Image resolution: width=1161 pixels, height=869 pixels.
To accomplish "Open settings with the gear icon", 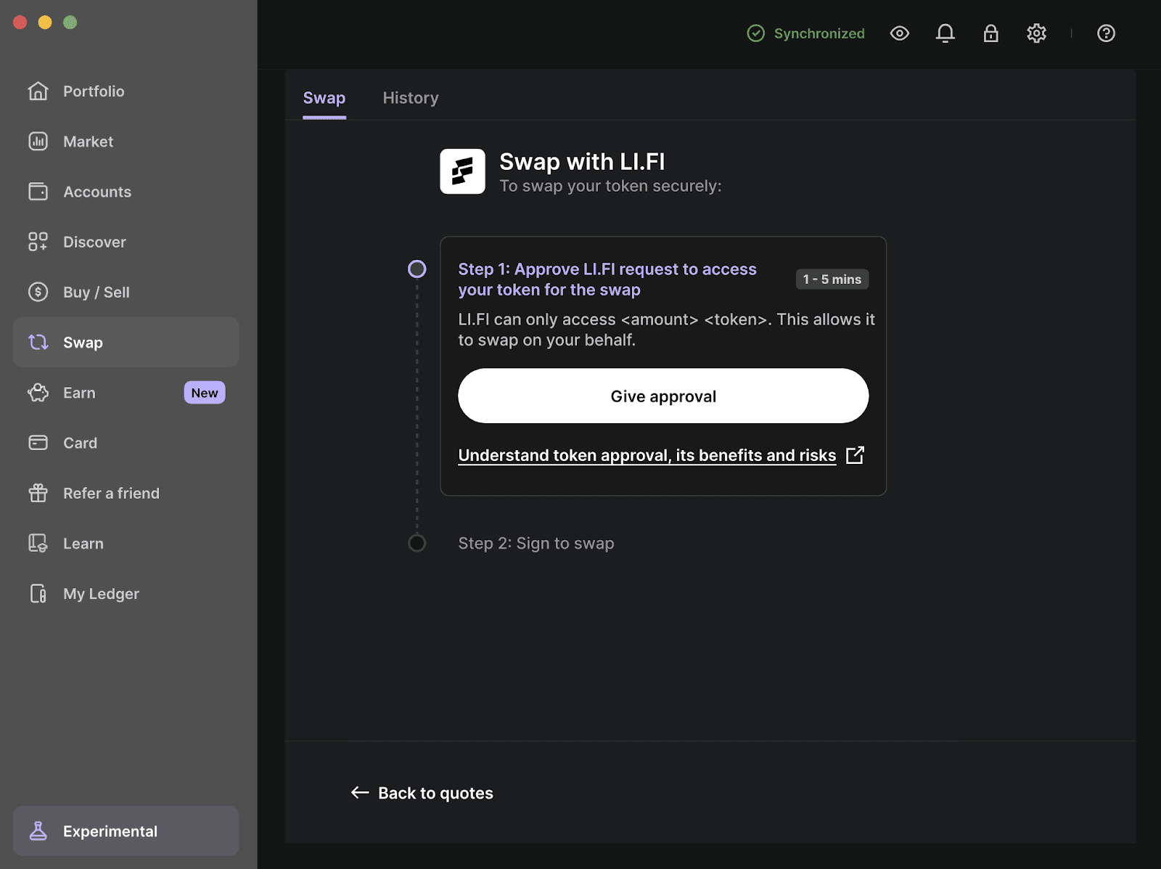I will (1037, 33).
